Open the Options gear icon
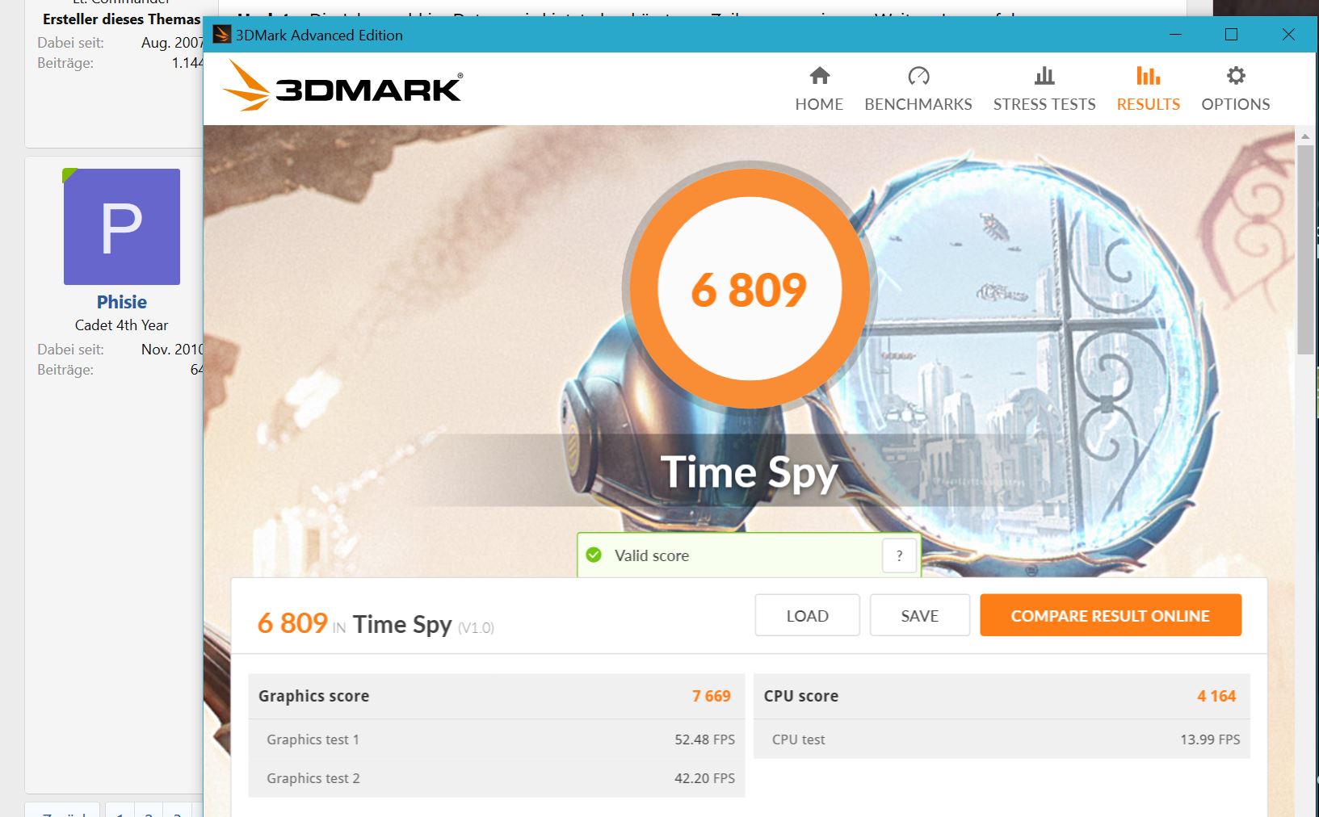The height and width of the screenshot is (817, 1319). 1235,76
